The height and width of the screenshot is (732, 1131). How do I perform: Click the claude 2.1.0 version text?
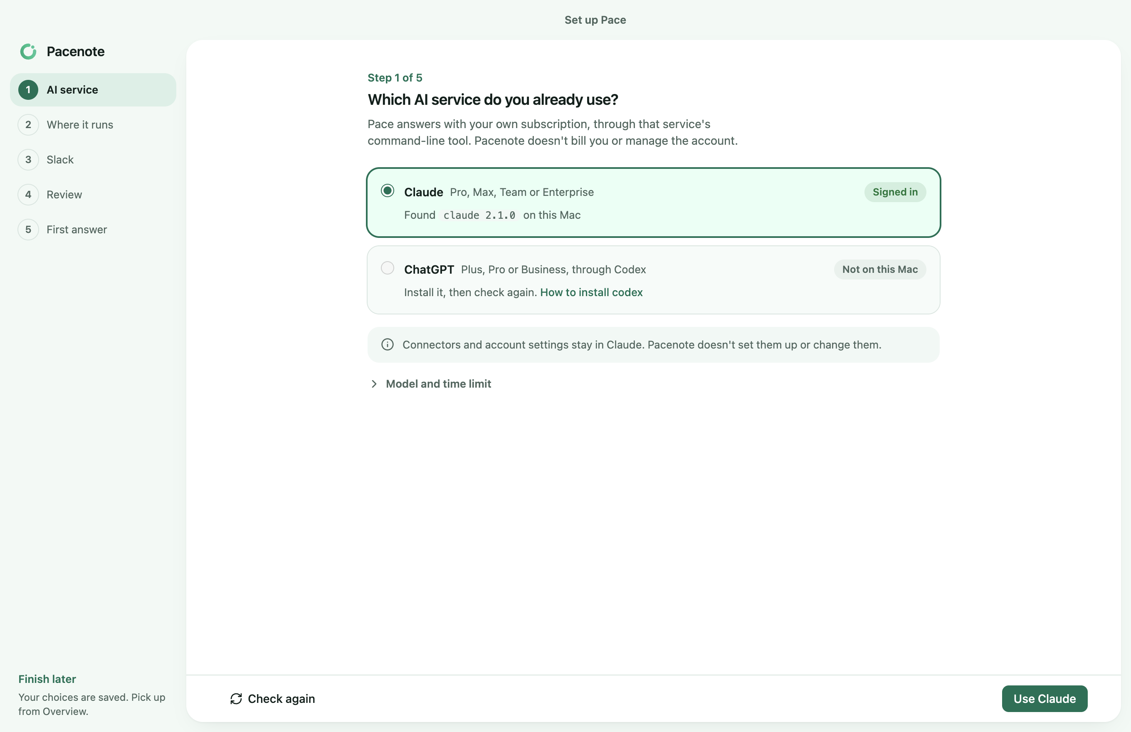pos(479,215)
